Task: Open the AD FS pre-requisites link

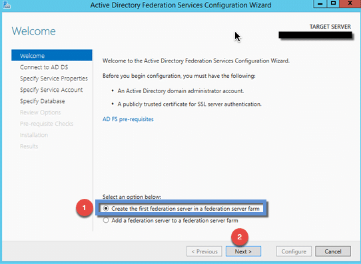Action: (x=128, y=119)
